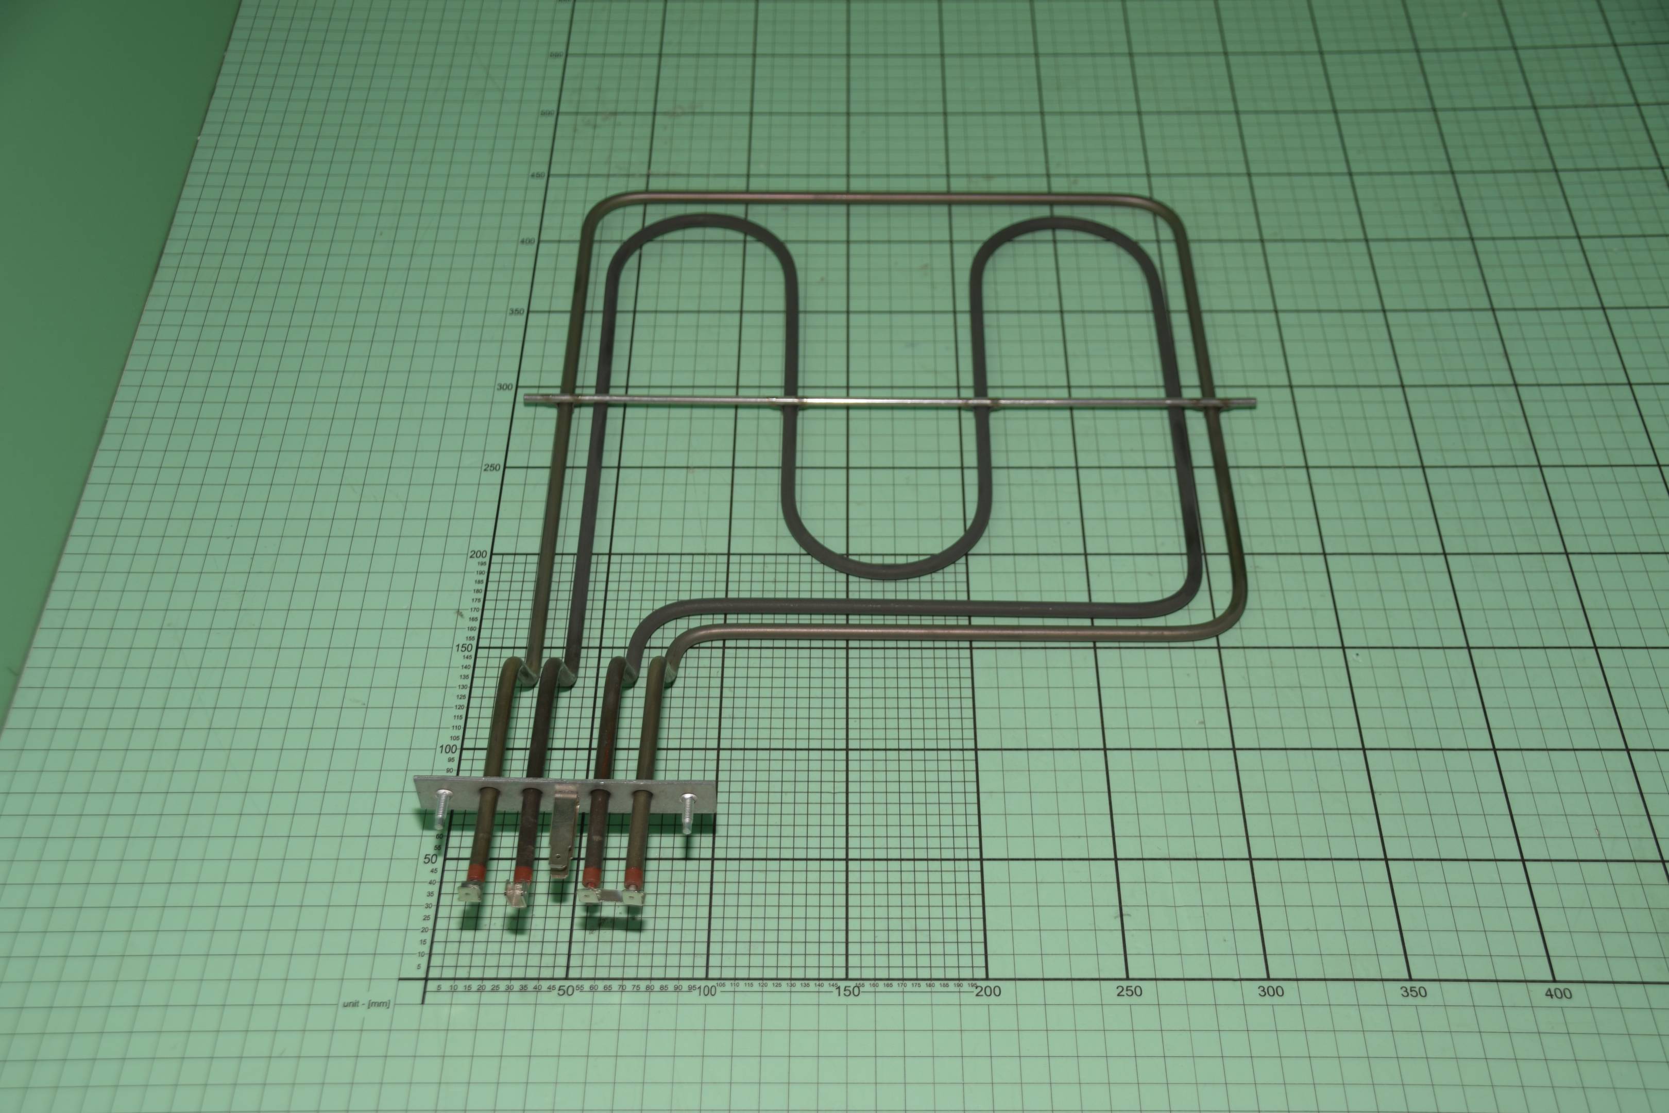Click the 250 label on the horizontal axis
Viewport: 1669px width, 1113px height.
[1129, 991]
